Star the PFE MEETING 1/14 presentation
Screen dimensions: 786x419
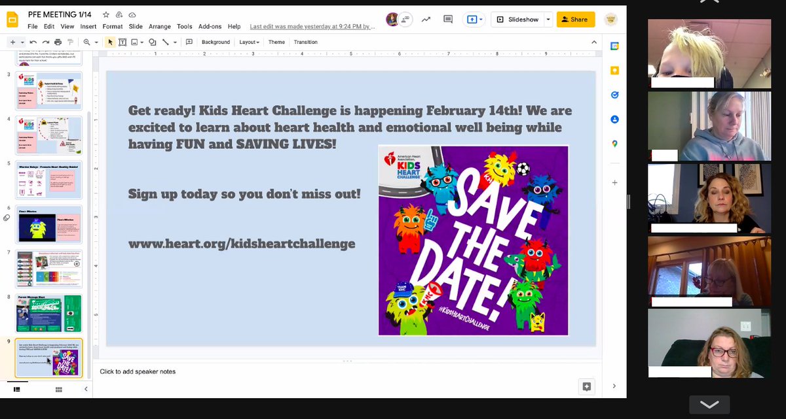pos(105,14)
